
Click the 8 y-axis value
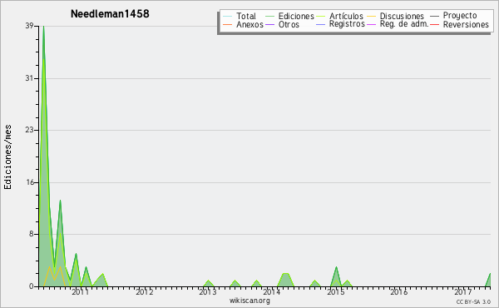click(32, 234)
